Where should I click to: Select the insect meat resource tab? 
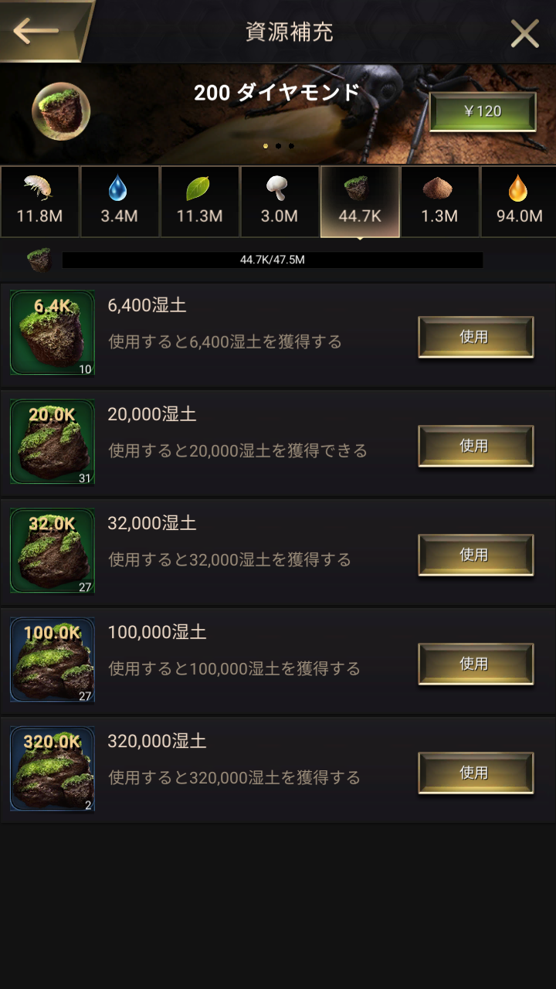(39, 202)
